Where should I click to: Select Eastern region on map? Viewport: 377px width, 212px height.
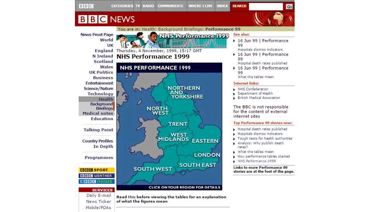click(205, 141)
